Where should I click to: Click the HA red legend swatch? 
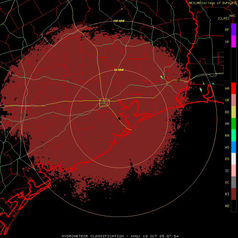tap(234, 88)
